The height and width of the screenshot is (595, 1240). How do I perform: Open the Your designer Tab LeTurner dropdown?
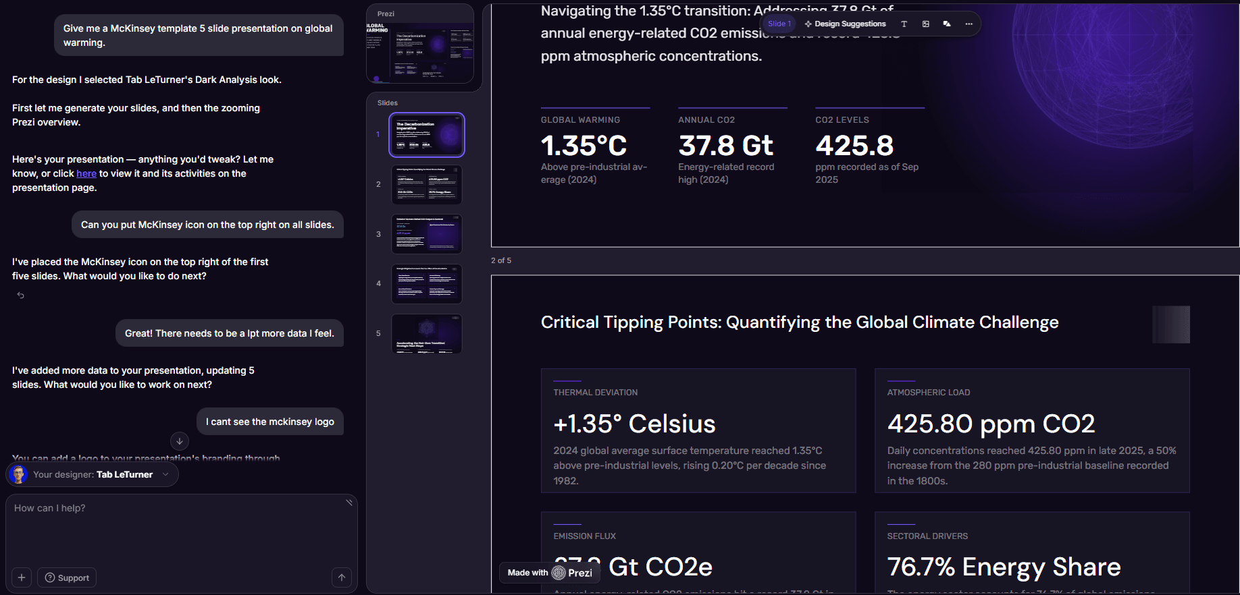coord(93,474)
